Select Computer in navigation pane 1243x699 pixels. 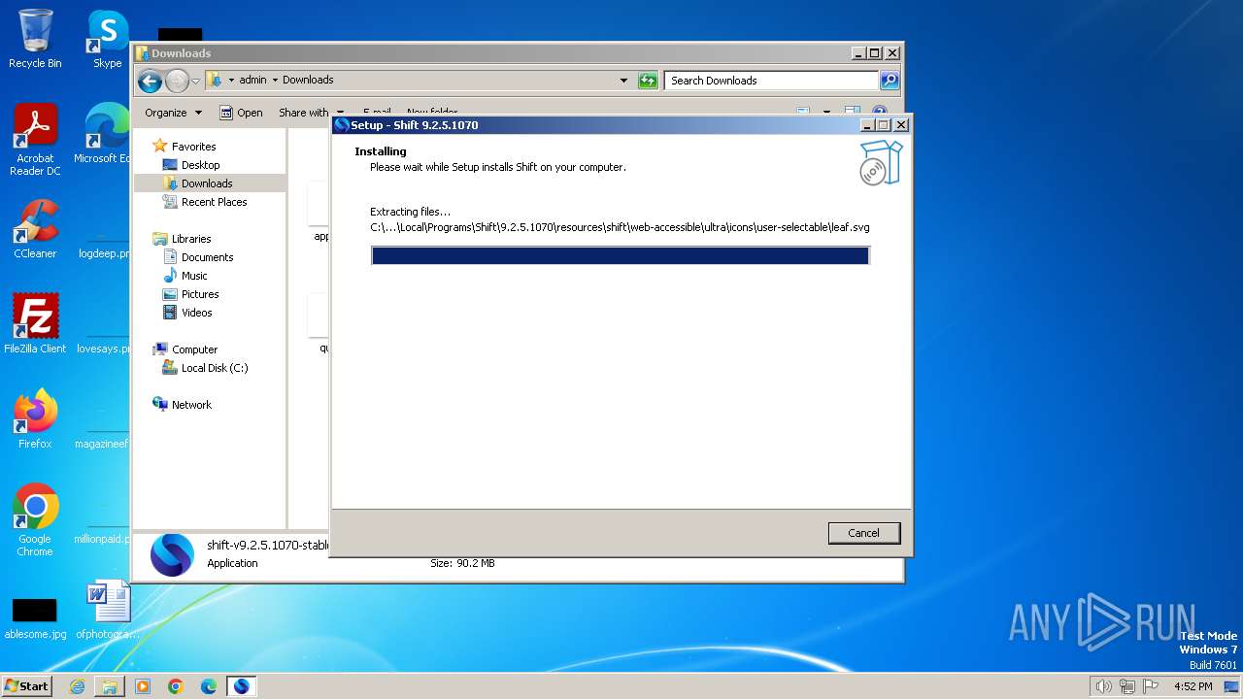pos(194,349)
